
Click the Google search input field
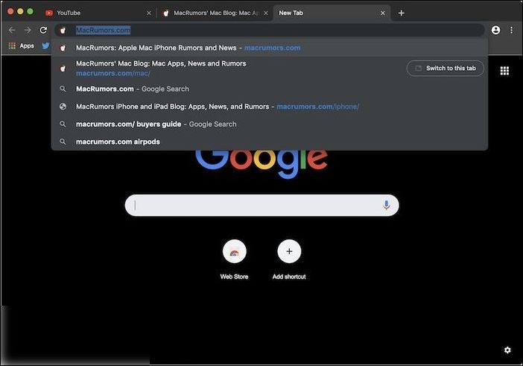[x=253, y=205]
